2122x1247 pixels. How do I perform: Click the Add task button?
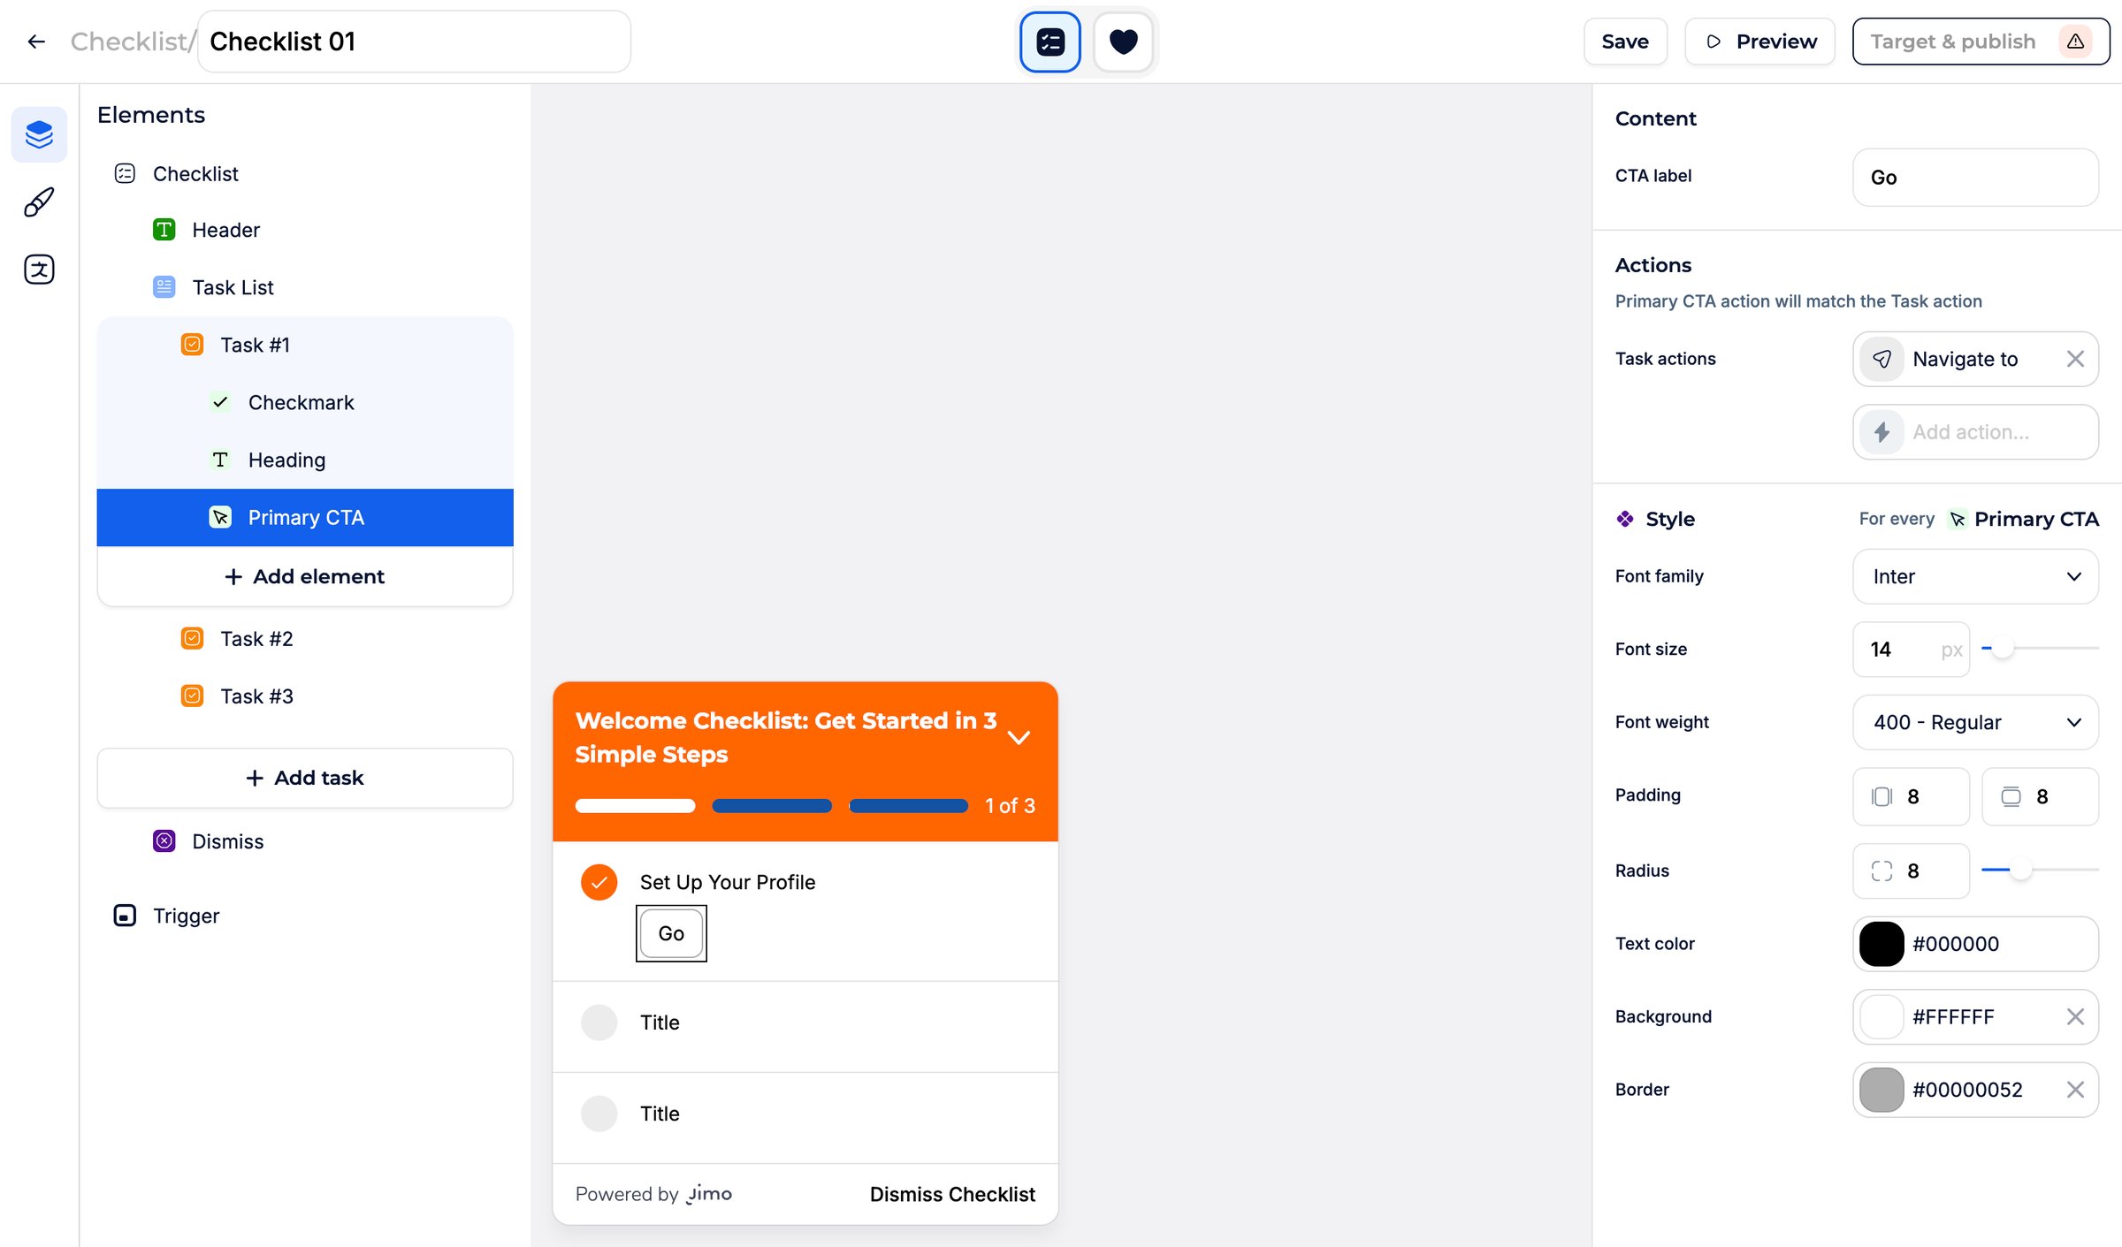[305, 778]
